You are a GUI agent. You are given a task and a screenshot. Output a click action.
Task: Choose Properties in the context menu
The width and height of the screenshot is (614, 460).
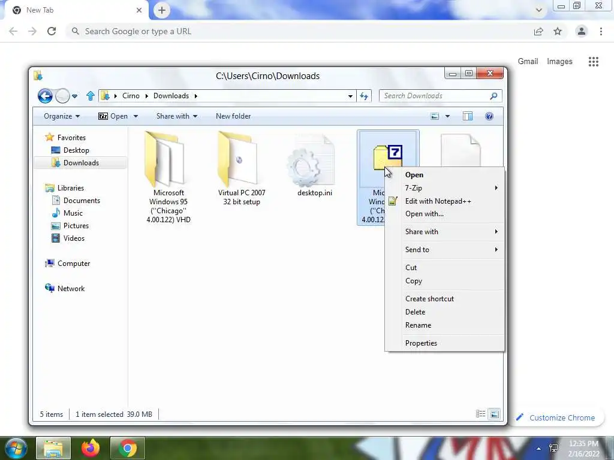(444, 343)
